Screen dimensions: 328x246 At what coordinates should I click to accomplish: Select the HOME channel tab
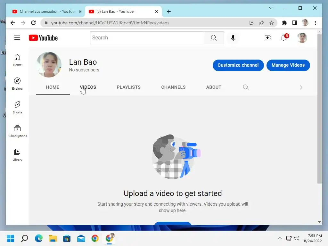click(x=53, y=87)
